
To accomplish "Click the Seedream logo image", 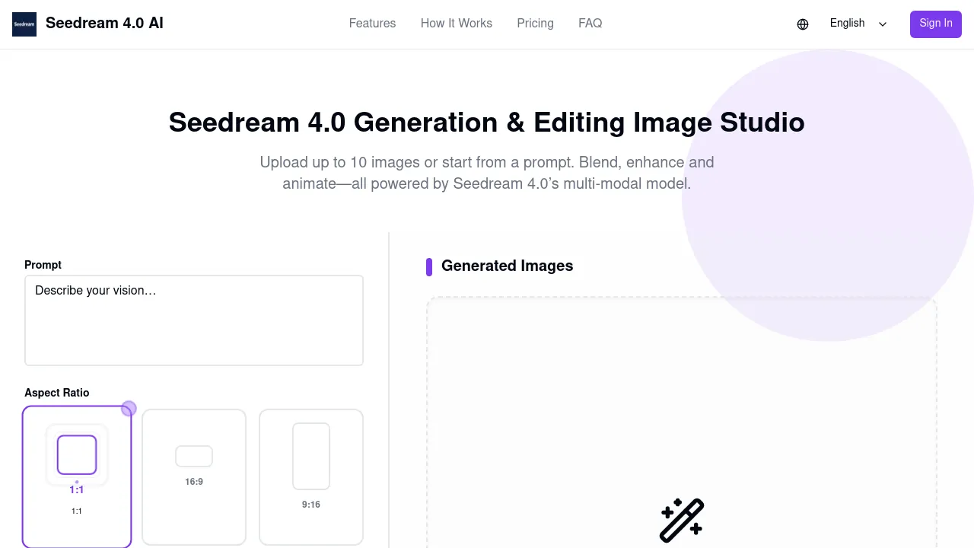I will click(x=24, y=24).
